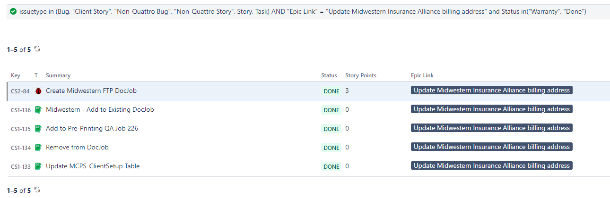Refresh results using bottom refresh icon
The height and width of the screenshot is (198, 610).
37,190
